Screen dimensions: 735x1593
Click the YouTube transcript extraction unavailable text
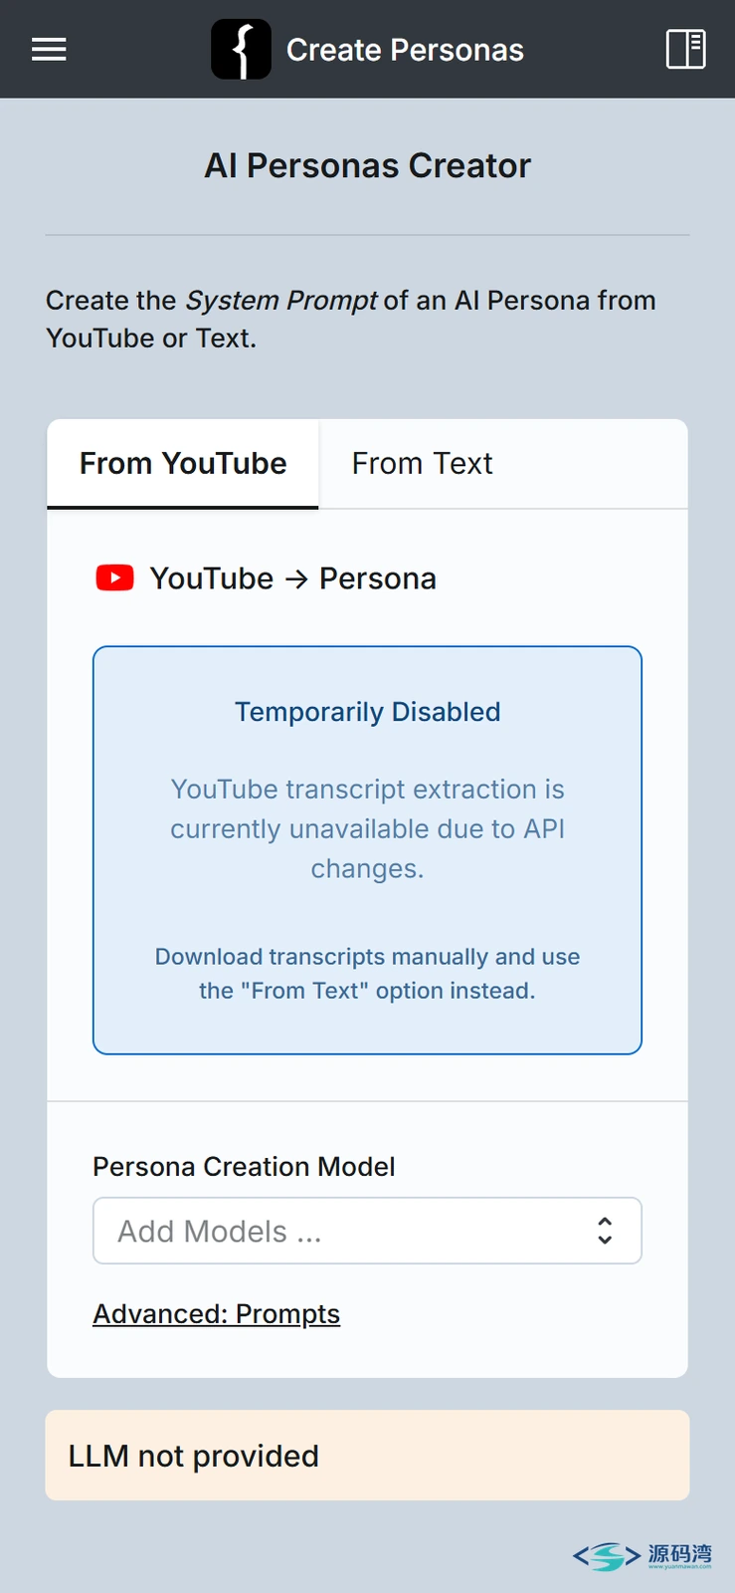[367, 828]
